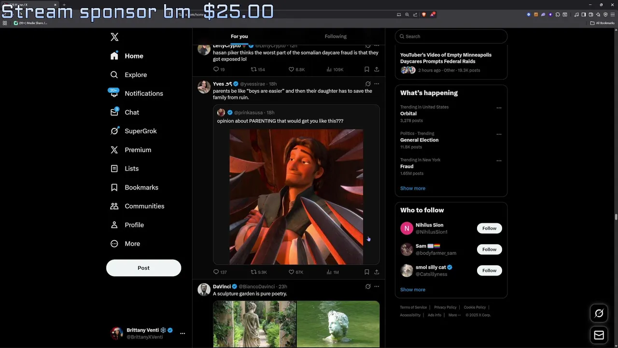Expand the More sidebar menu
This screenshot has width=618, height=348.
125,244
